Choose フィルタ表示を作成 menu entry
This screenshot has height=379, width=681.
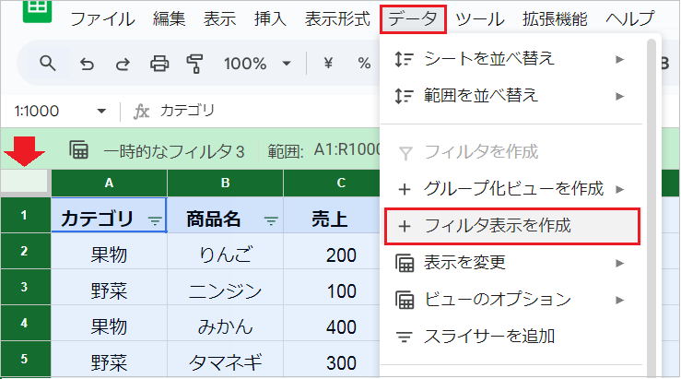coord(512,227)
